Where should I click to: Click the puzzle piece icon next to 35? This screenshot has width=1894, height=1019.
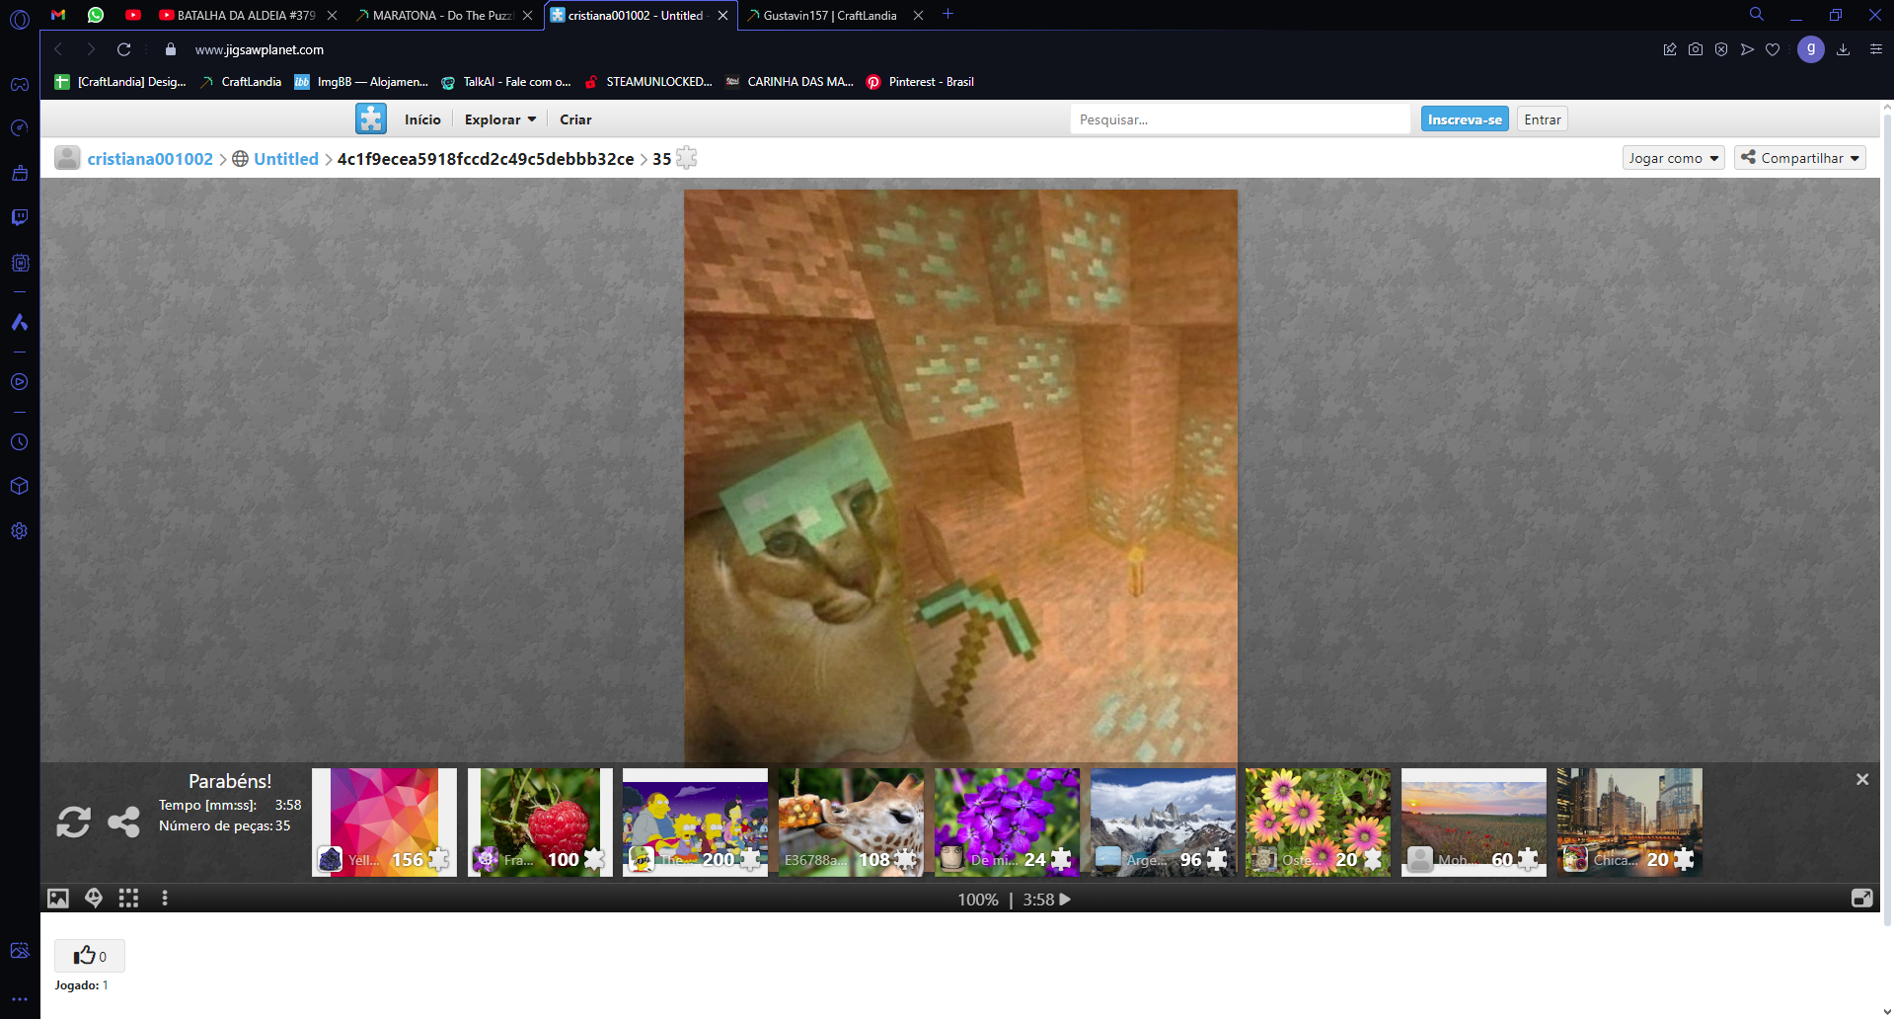(x=687, y=158)
